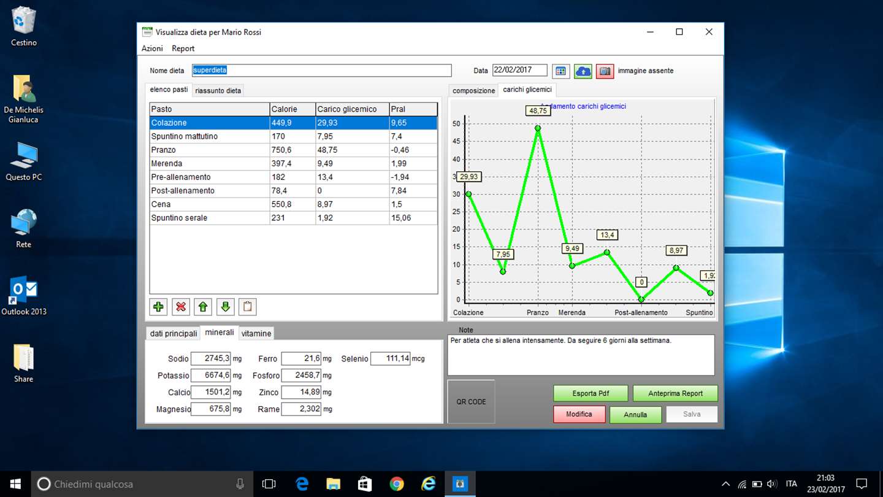Add a new meal with green plus
The image size is (883, 497).
[159, 307]
